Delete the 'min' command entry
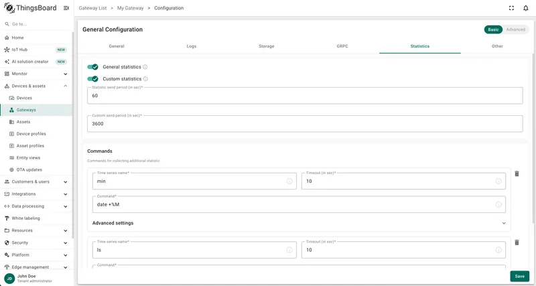Screen dimensions: 536x286 coord(517,173)
